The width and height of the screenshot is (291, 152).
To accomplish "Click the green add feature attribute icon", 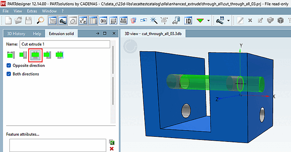I will tap(112, 143).
